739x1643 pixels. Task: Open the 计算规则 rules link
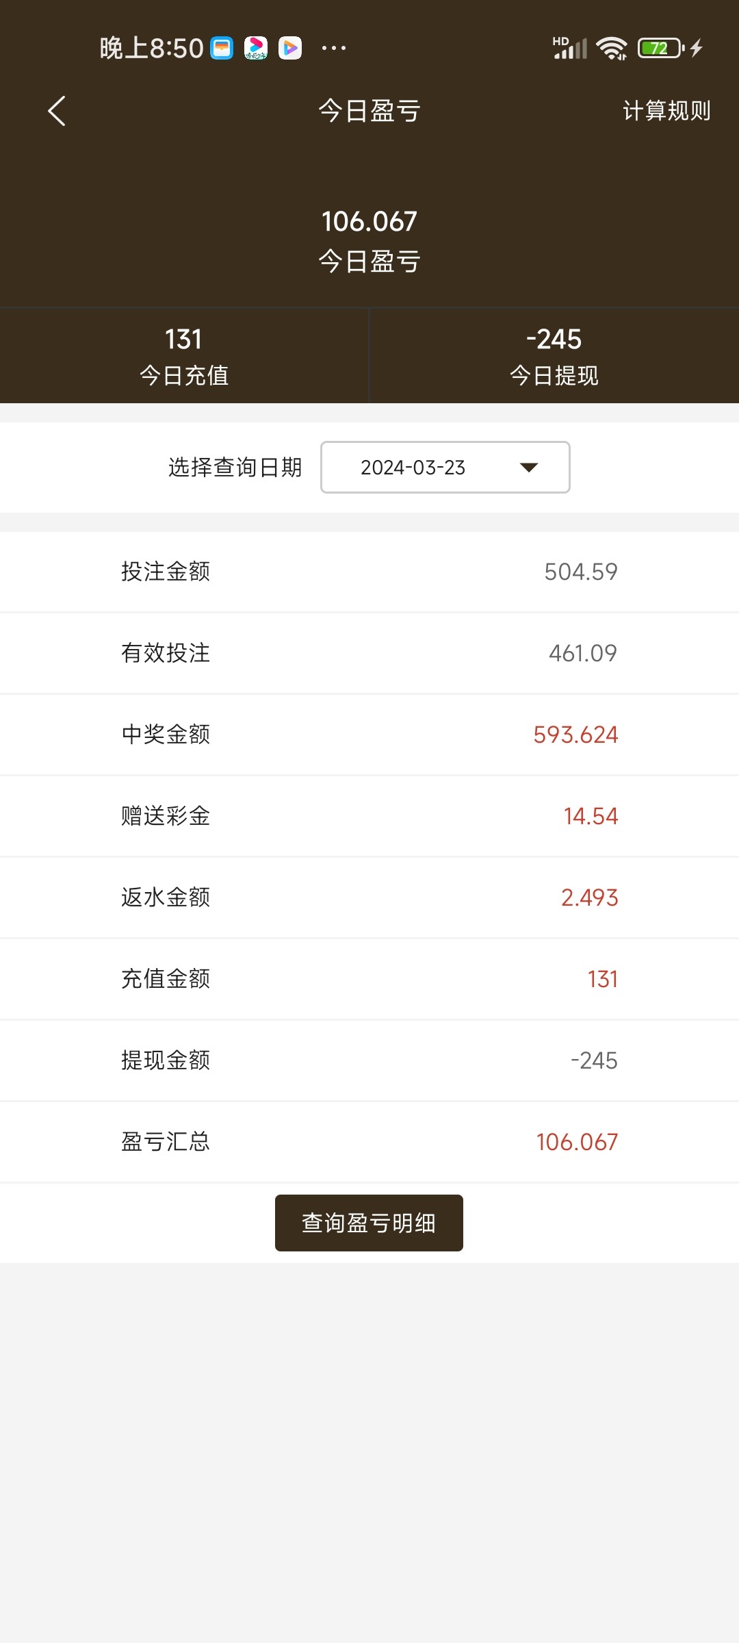[x=666, y=111]
